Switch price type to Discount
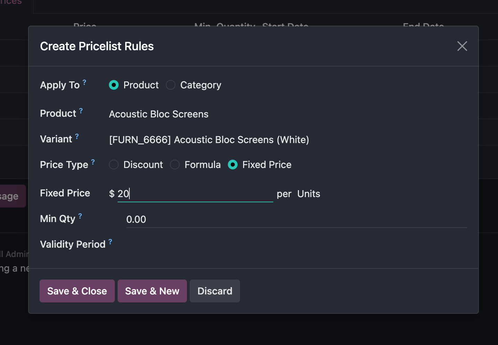 (114, 165)
